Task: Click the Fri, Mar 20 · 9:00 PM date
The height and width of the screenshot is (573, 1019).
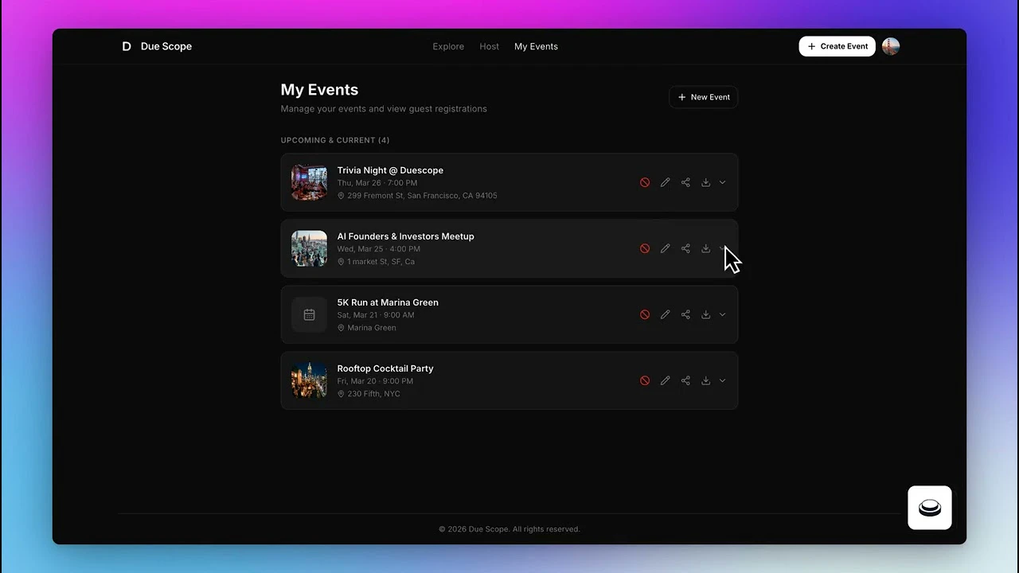Action: 375,381
